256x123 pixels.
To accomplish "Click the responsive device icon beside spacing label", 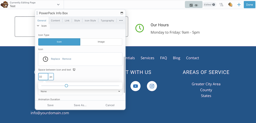I will click(x=74, y=70).
